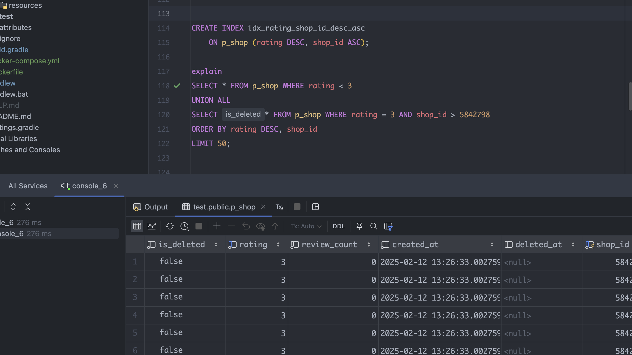The width and height of the screenshot is (632, 355).
Task: Click rating cell in row 5
Action: (x=257, y=333)
